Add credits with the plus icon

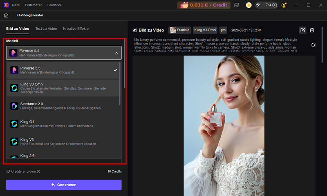275,5
